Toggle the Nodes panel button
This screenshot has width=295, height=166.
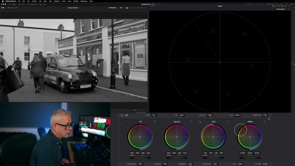click(271, 4)
